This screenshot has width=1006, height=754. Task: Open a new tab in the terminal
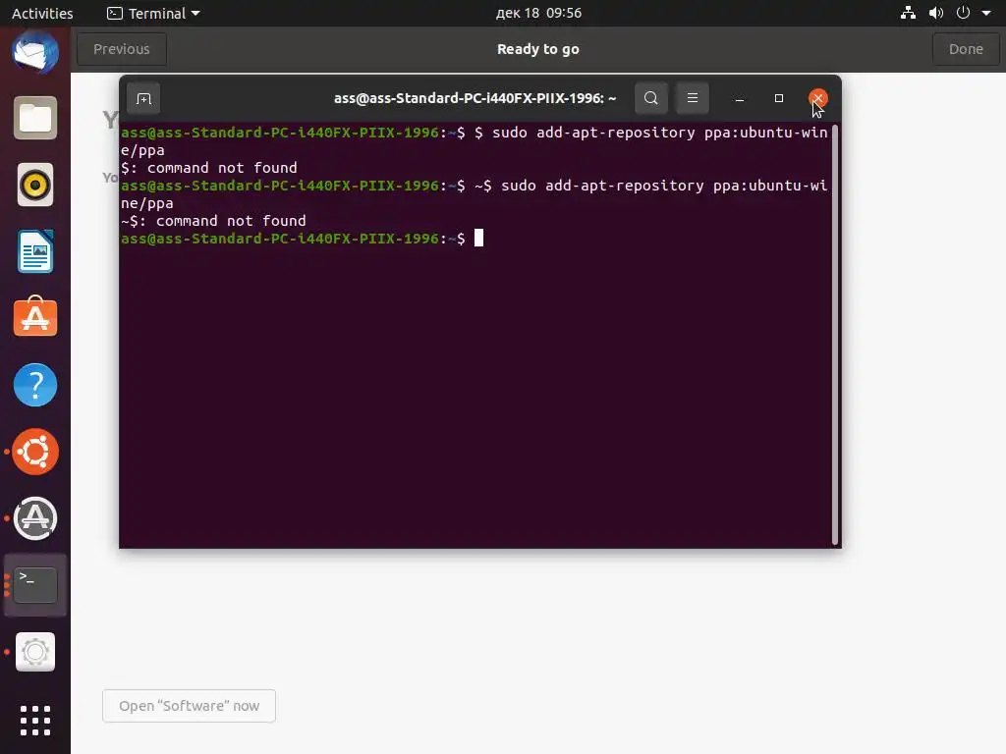click(x=143, y=99)
